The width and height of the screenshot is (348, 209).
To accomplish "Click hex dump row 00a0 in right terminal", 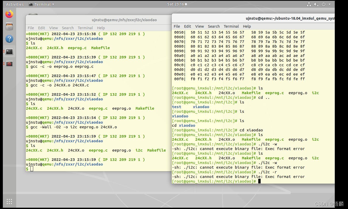I will coord(239,56).
